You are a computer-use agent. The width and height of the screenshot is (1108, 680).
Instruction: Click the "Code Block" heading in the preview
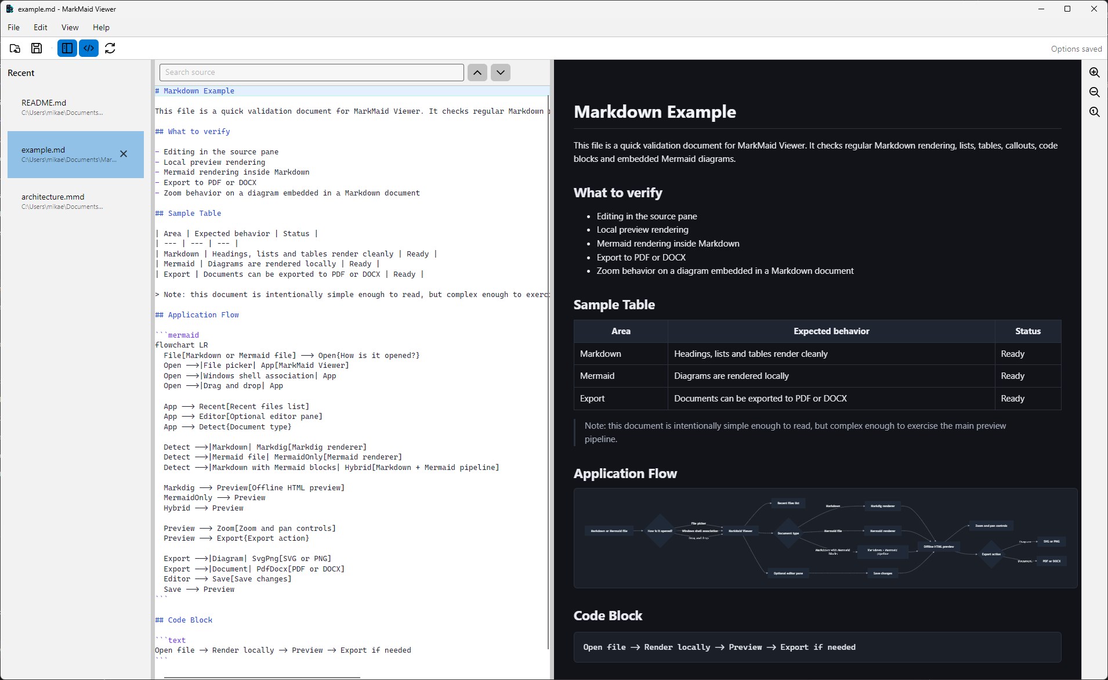[608, 616]
